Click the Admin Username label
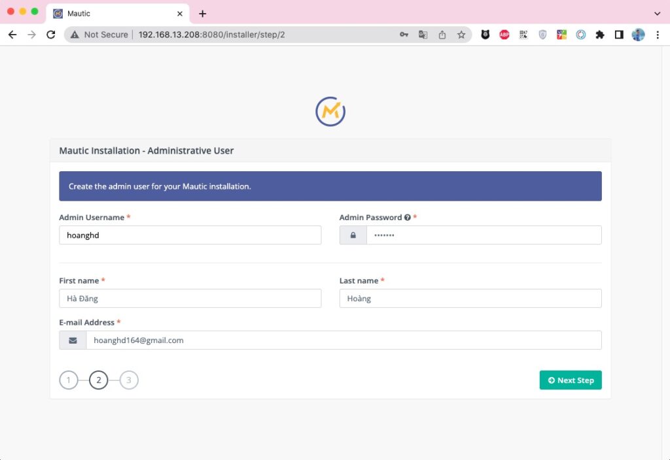 pos(92,217)
